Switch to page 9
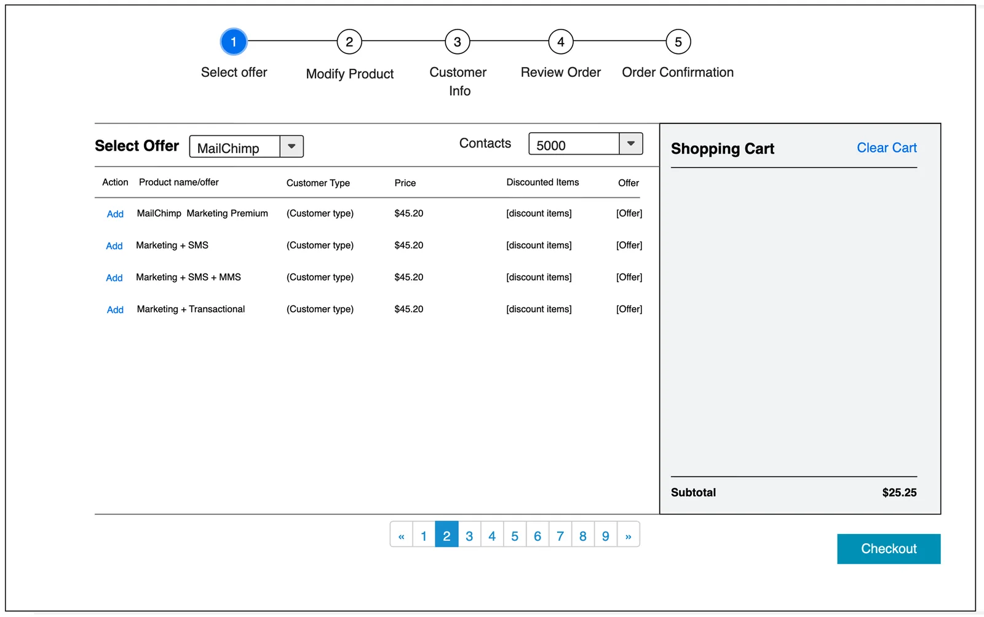 pos(606,536)
